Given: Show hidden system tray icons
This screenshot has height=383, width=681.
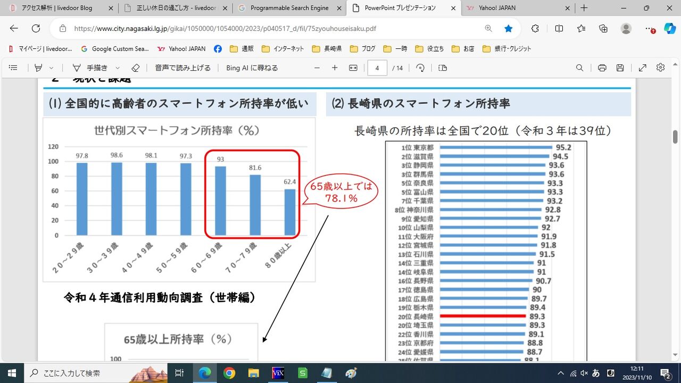Looking at the screenshot, I should 560,373.
